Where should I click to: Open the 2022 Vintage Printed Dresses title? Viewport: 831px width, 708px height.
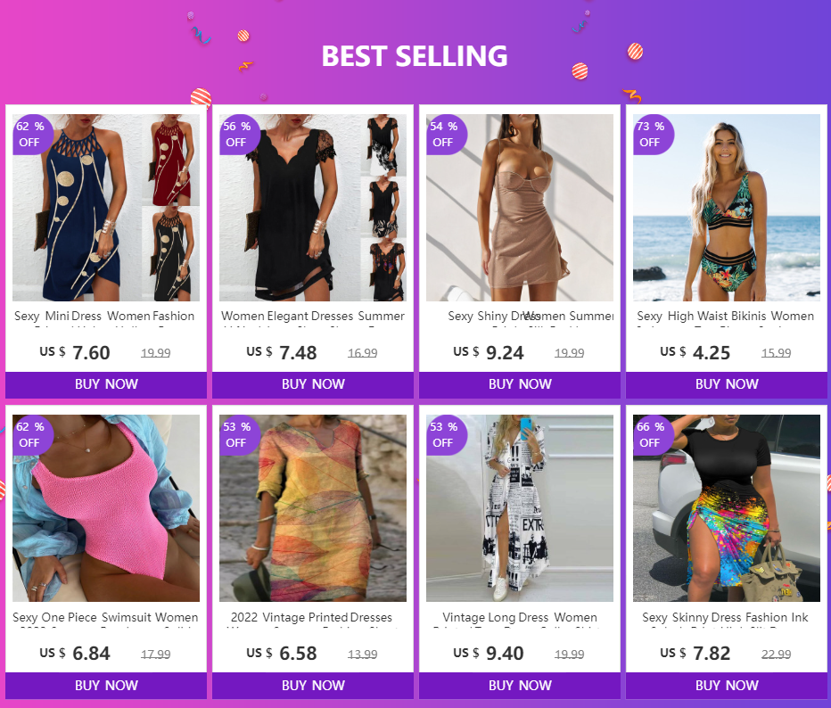(x=312, y=617)
